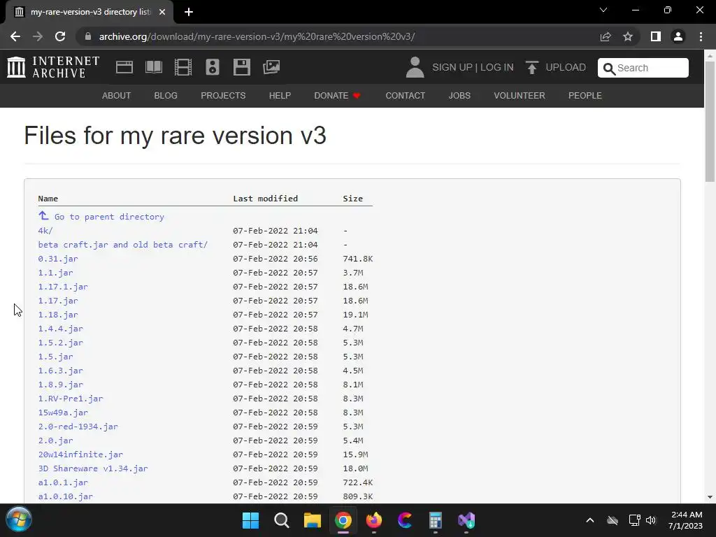This screenshot has width=716, height=537.
Task: Open the Web (Wayback) media icon
Action: (124, 67)
